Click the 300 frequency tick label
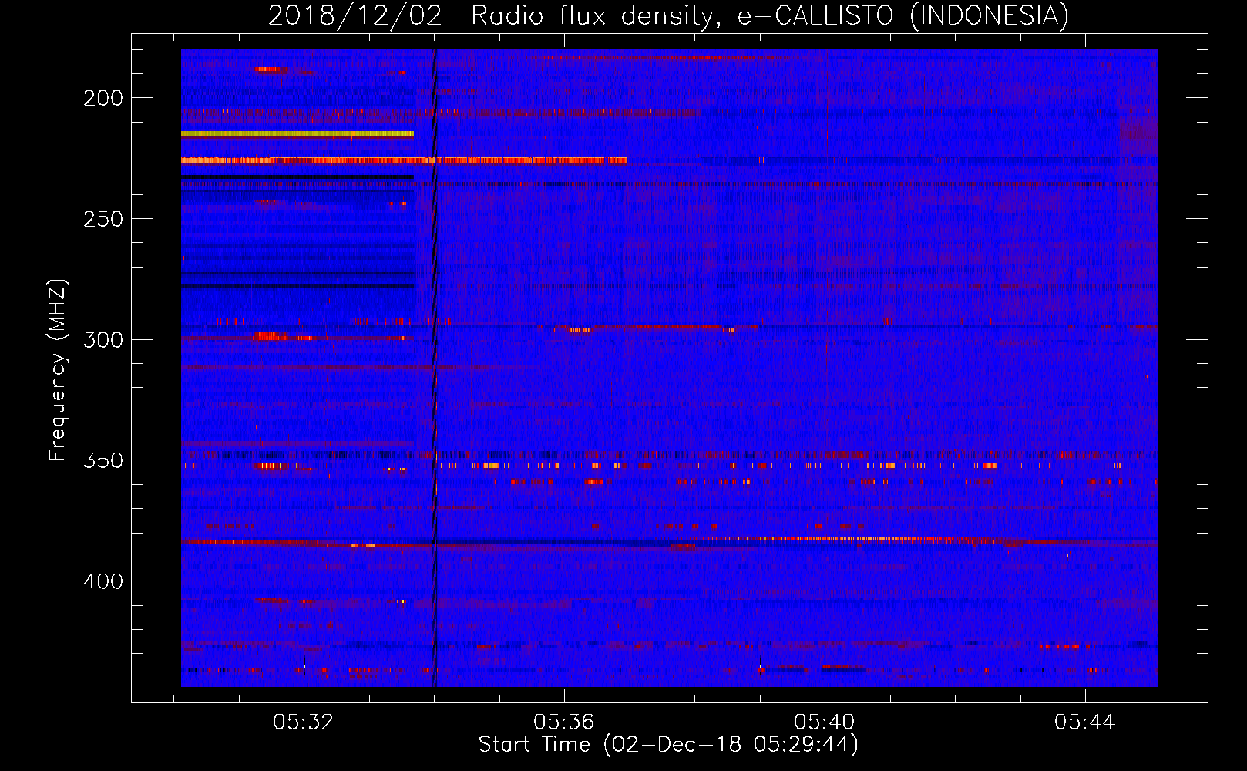This screenshot has height=771, width=1247. pyautogui.click(x=103, y=340)
